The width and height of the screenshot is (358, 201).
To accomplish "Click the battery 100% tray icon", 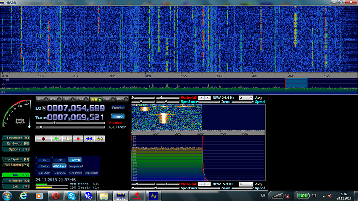I will click(x=303, y=196).
